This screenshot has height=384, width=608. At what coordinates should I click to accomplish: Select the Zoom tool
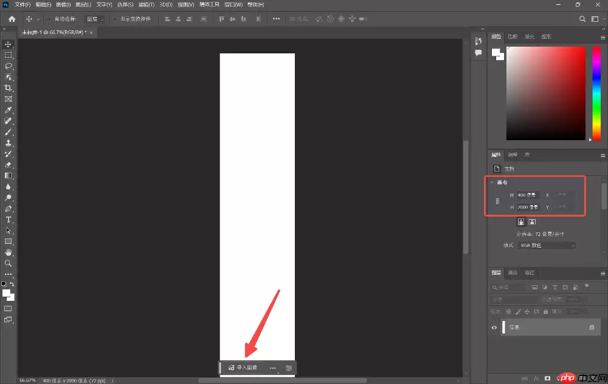pyautogui.click(x=9, y=263)
